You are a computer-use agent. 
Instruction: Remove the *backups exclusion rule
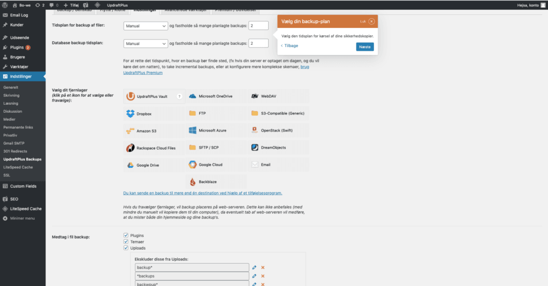point(263,276)
